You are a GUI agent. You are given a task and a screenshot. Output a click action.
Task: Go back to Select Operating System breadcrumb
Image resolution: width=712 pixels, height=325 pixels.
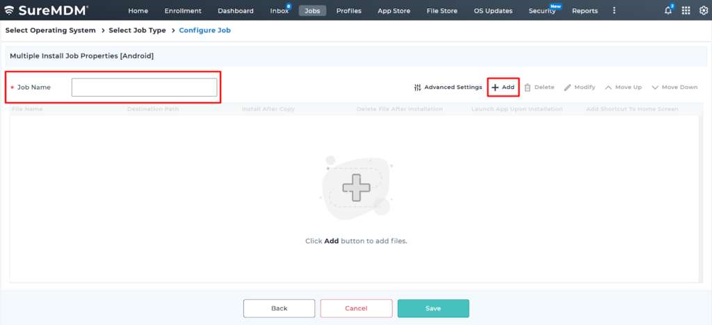(x=50, y=31)
